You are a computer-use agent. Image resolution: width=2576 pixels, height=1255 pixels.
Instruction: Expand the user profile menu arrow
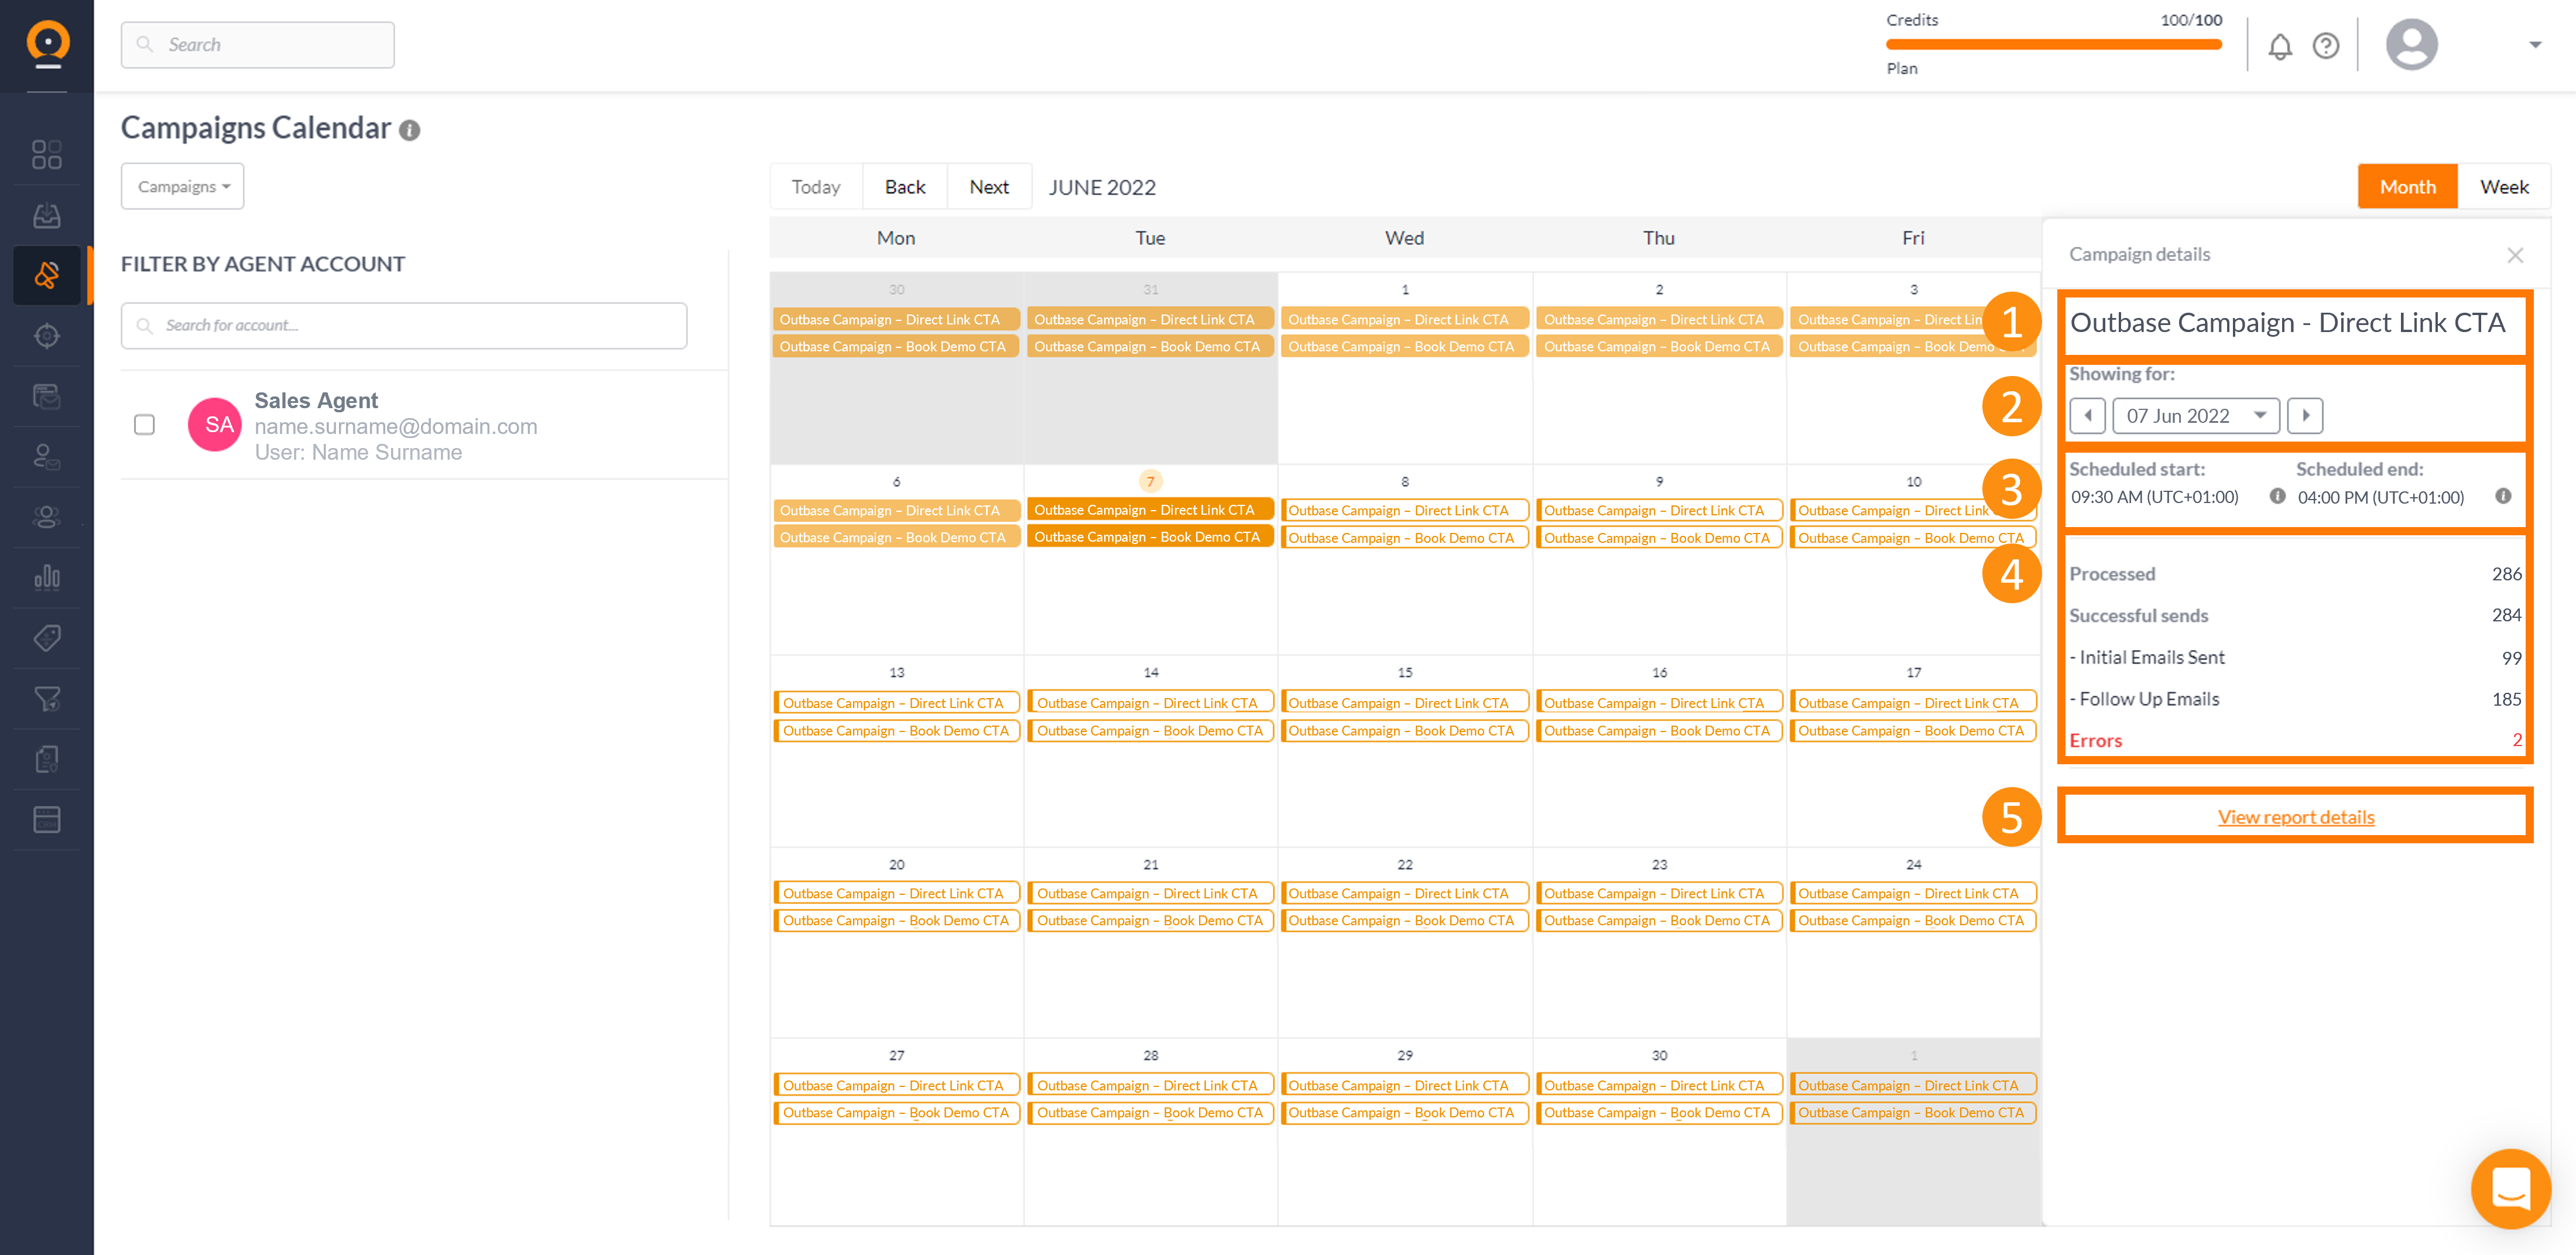(2534, 45)
